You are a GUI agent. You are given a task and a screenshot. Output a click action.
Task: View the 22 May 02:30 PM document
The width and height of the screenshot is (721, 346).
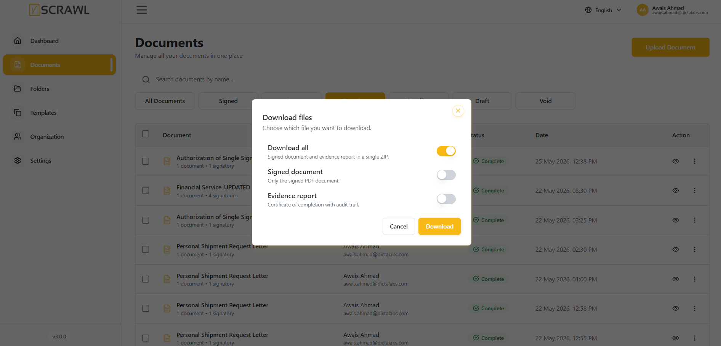point(676,249)
